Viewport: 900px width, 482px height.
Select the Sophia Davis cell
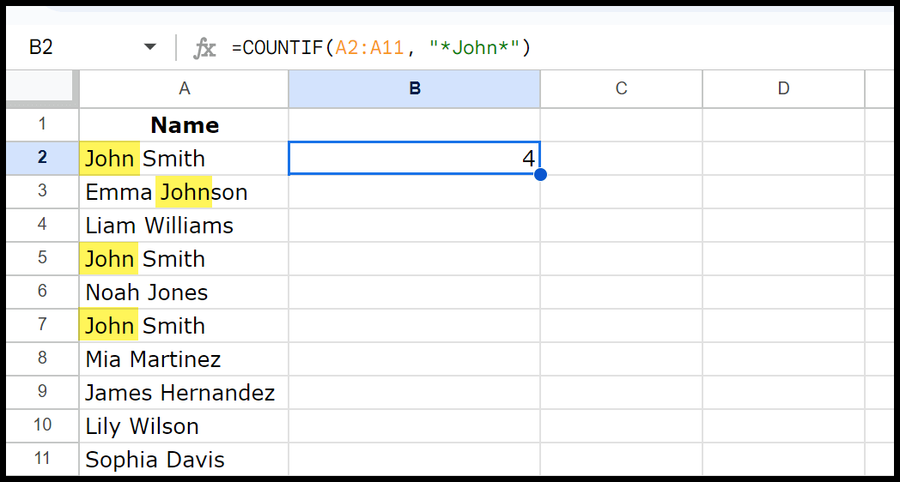[184, 459]
